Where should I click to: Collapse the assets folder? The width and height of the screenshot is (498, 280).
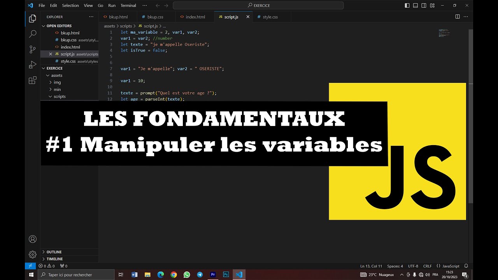pos(69,75)
